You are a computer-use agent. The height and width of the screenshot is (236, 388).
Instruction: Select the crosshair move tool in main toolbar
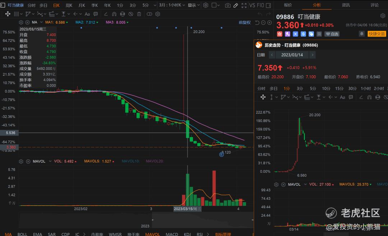[x=8, y=14]
